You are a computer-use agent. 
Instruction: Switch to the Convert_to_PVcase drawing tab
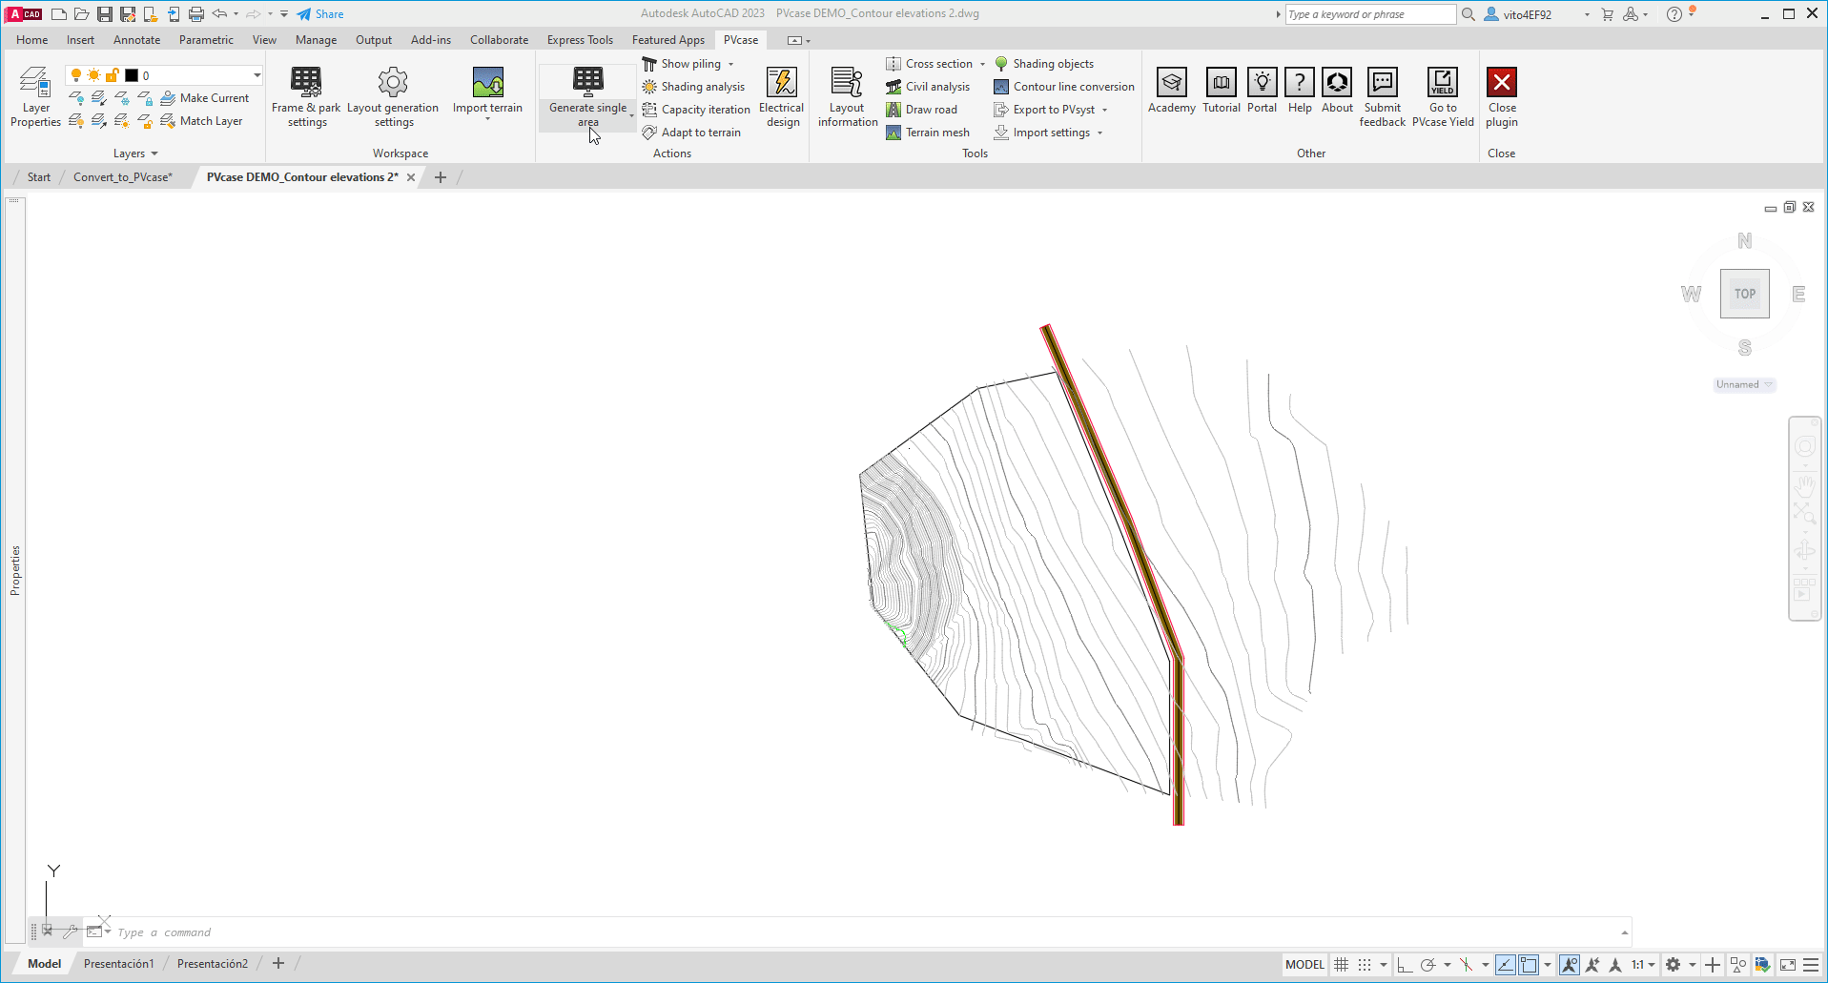click(x=122, y=177)
